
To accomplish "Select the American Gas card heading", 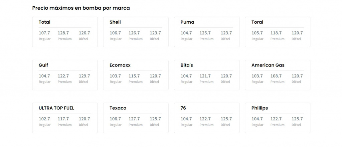I will pos(268,65).
